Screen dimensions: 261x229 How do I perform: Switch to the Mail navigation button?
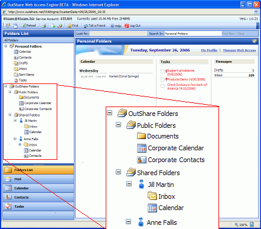click(x=38, y=179)
